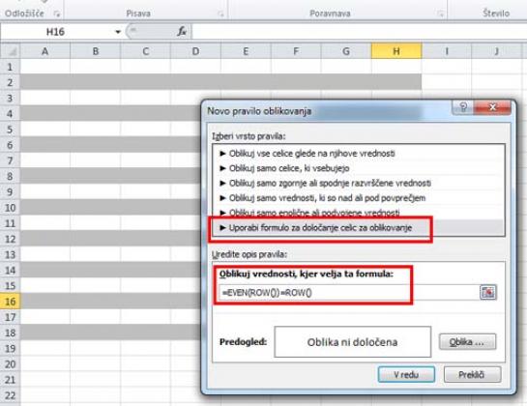Image resolution: width=527 pixels, height=406 pixels.
Task: Click the range selector icon in formula field
Action: [488, 292]
